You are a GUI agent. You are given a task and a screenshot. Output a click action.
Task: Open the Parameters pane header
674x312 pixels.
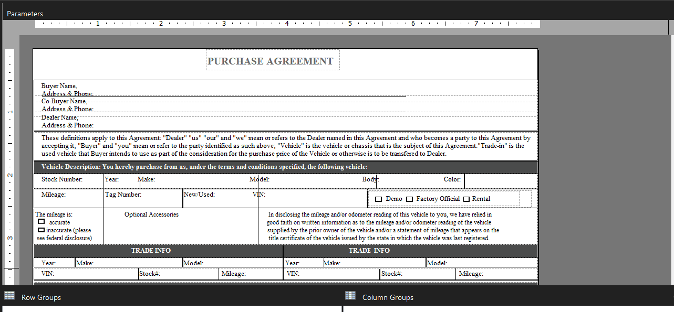[25, 14]
